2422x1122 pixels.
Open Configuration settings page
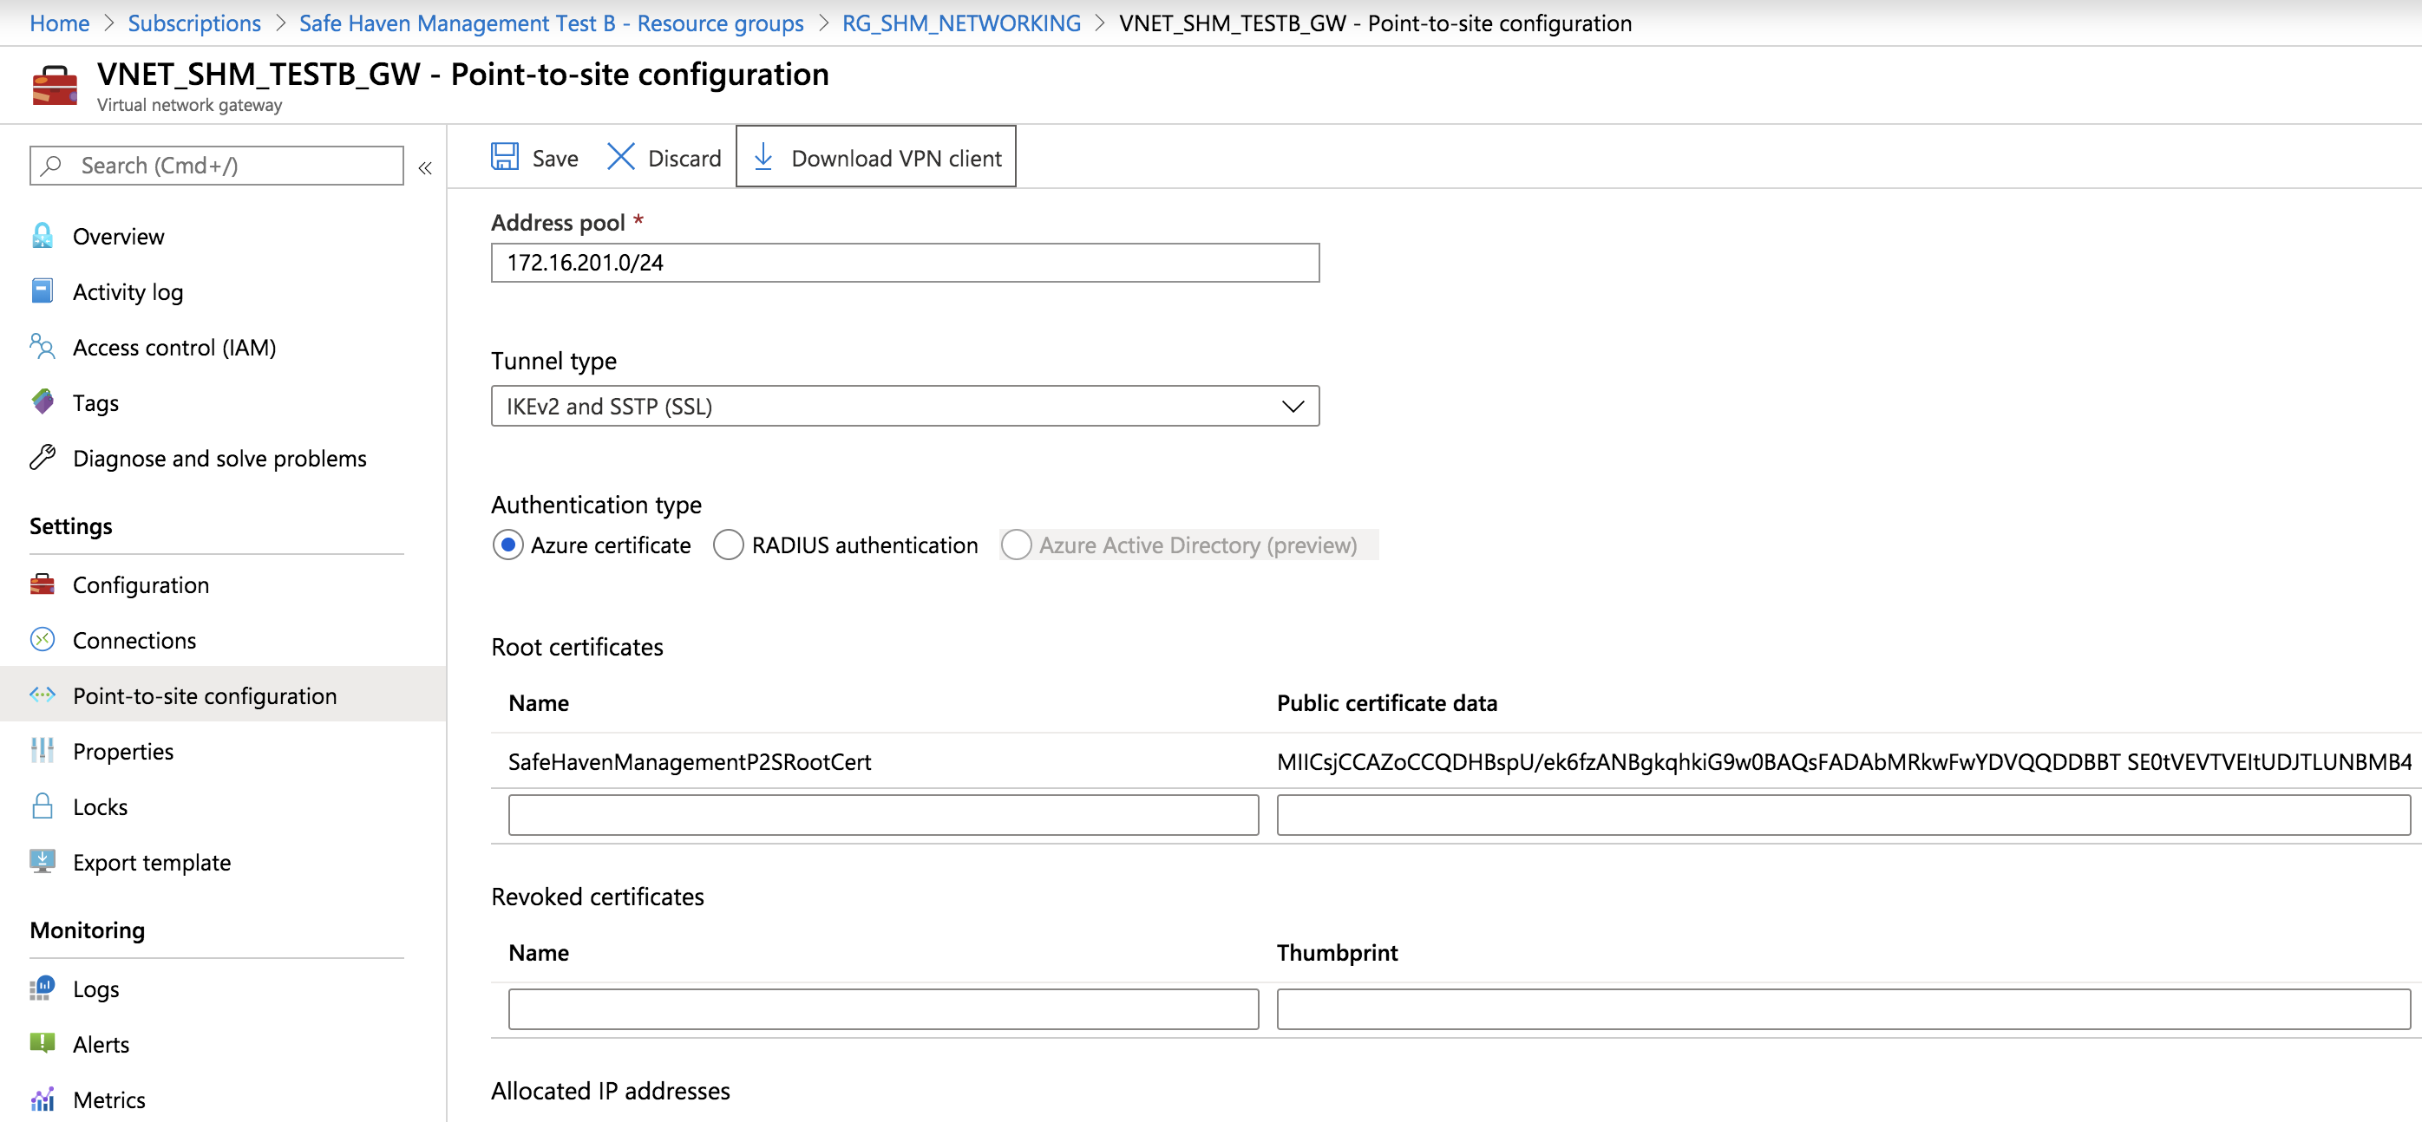click(141, 585)
